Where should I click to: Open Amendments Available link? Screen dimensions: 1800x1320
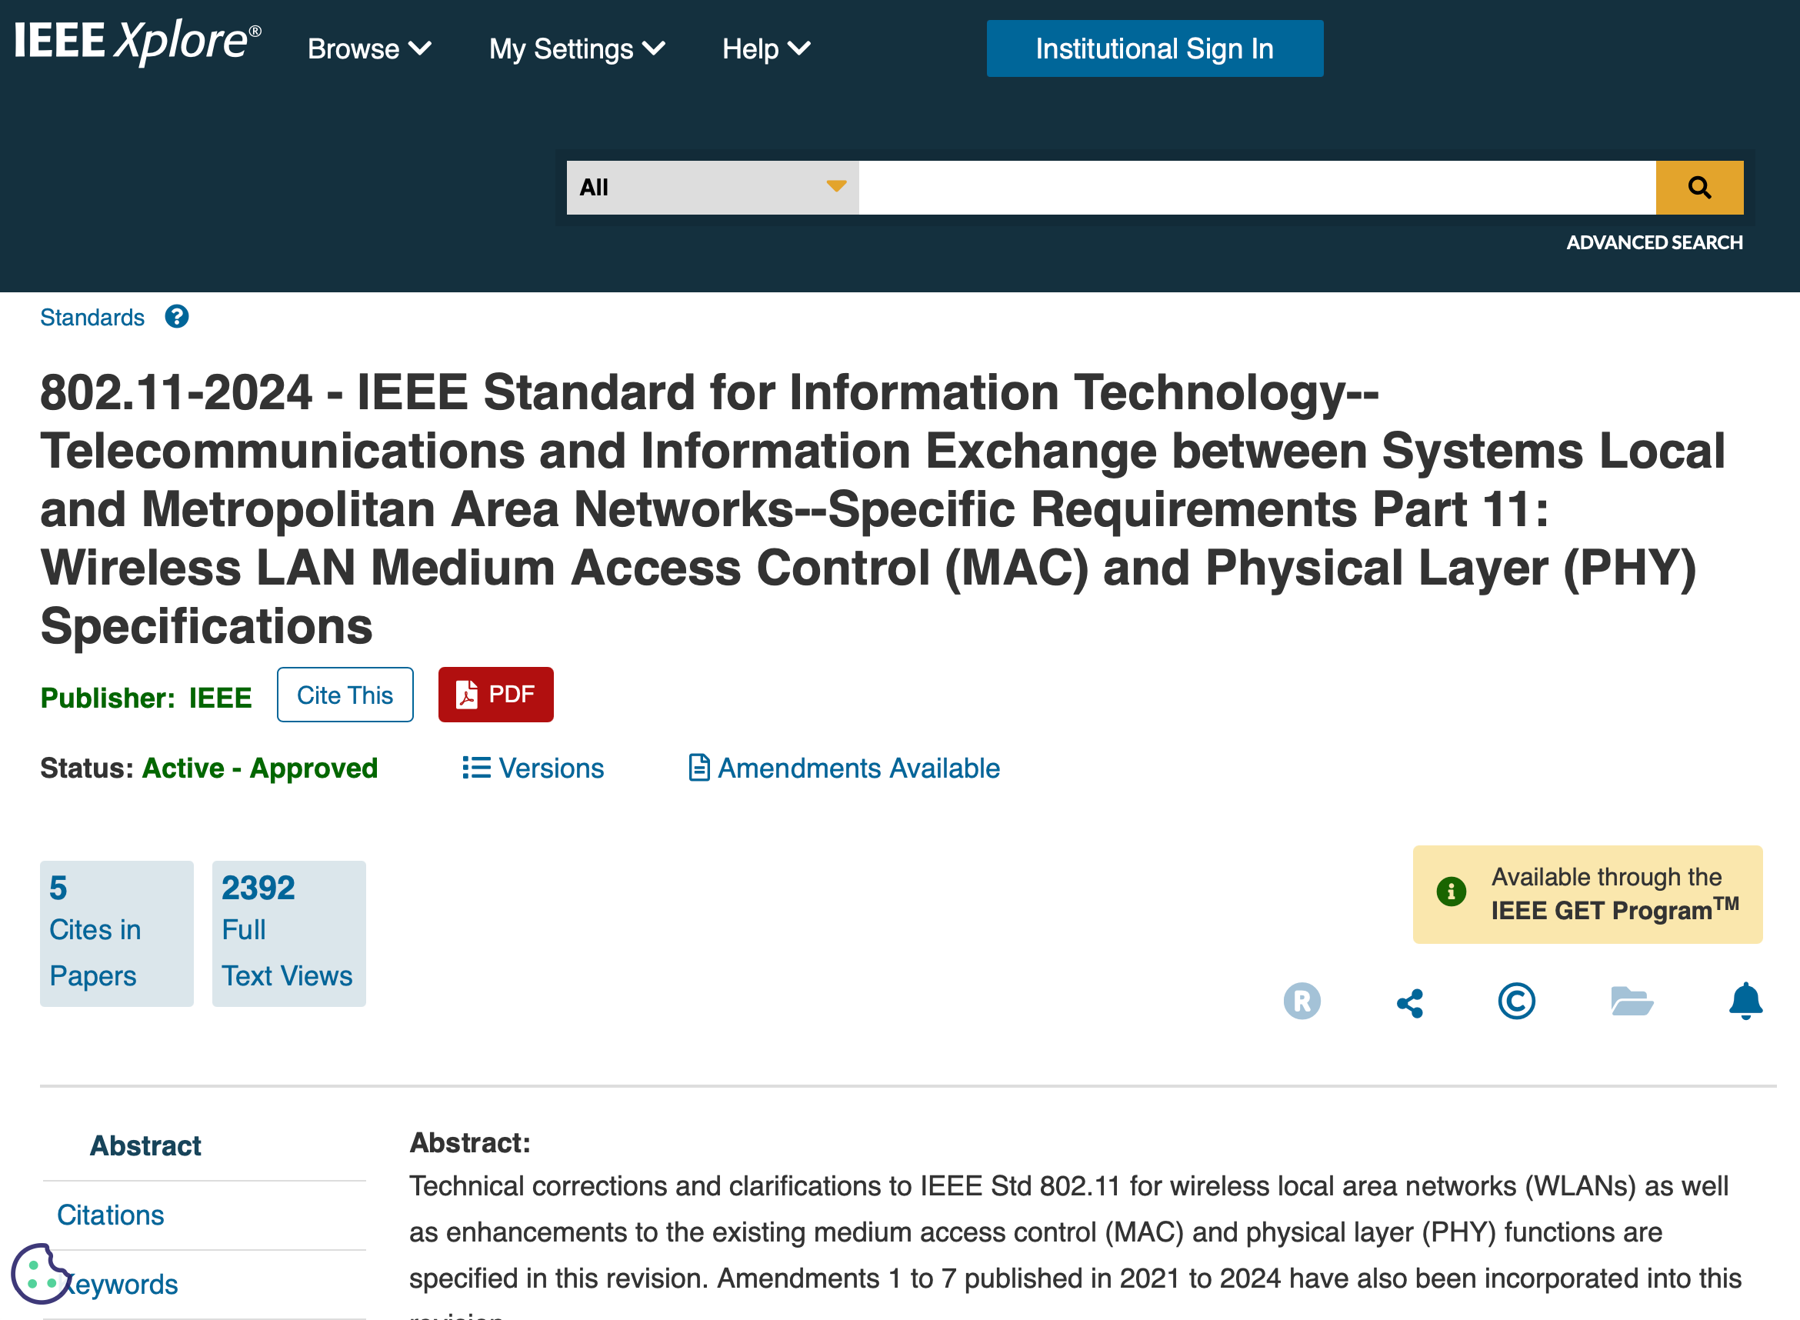(844, 768)
